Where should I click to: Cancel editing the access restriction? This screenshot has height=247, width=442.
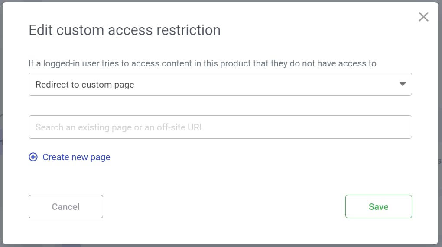click(66, 206)
